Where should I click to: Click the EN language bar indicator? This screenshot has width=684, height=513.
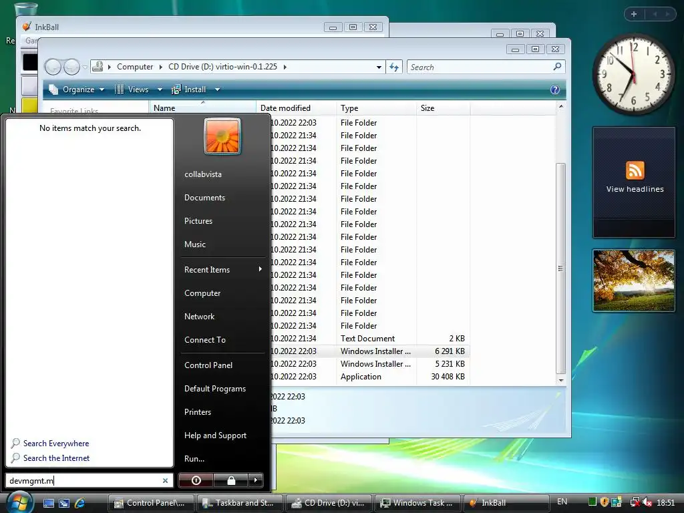click(562, 502)
